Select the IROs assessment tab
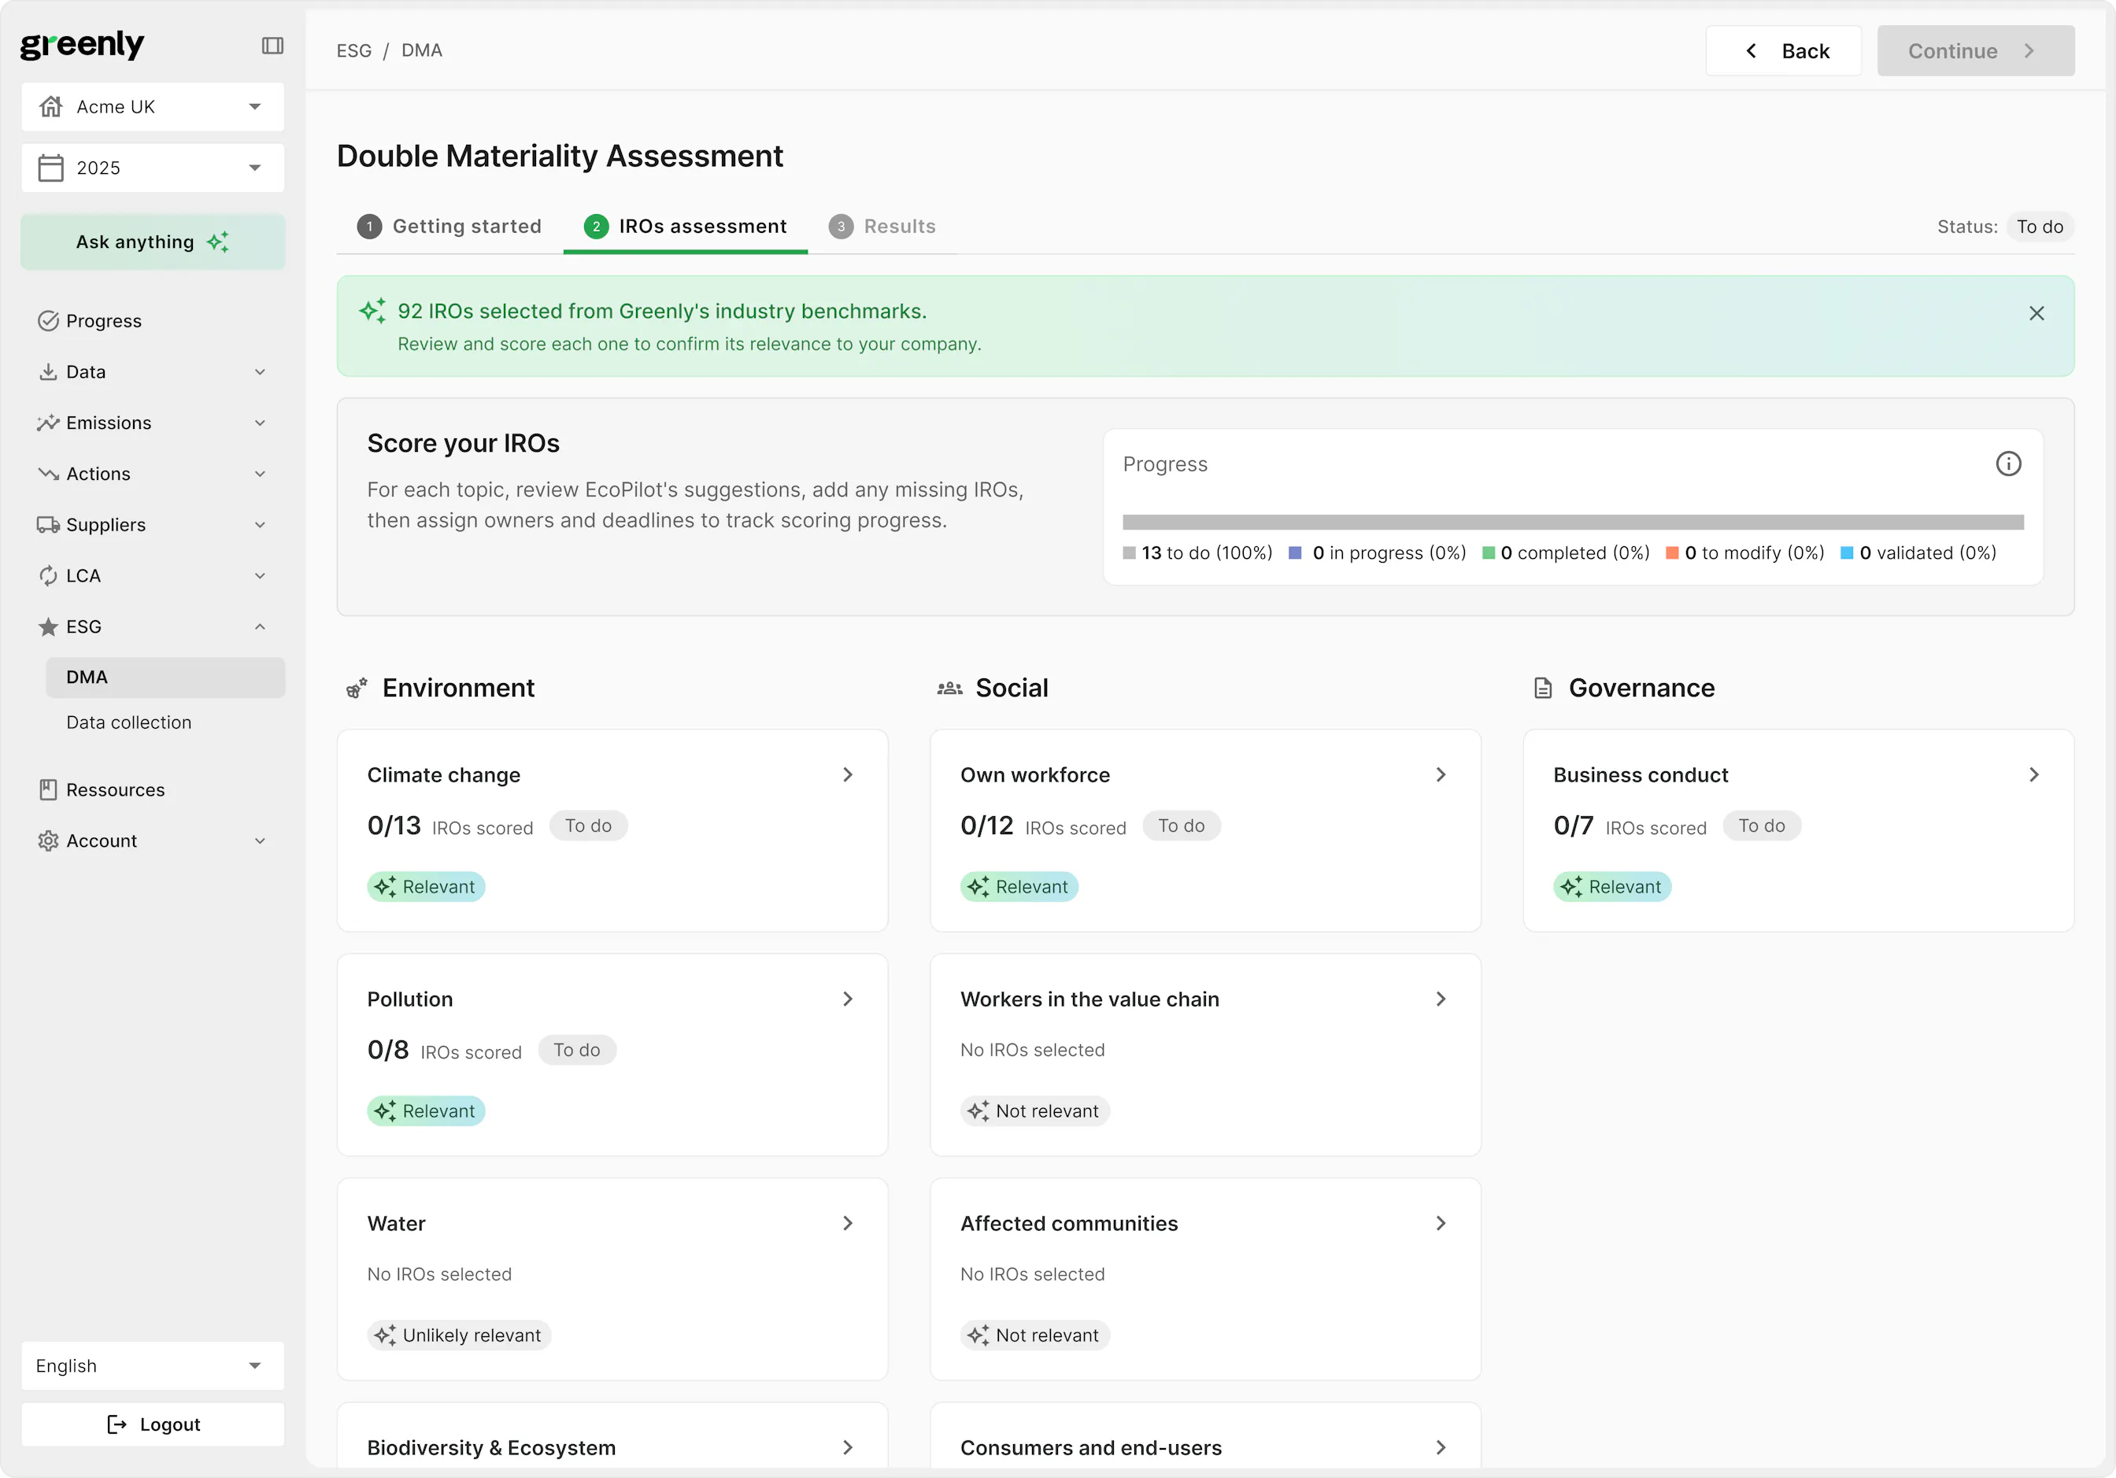This screenshot has width=2116, height=1478. pyautogui.click(x=686, y=226)
